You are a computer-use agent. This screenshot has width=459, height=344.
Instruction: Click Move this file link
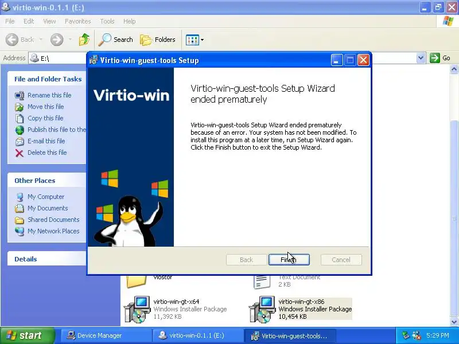coord(46,107)
